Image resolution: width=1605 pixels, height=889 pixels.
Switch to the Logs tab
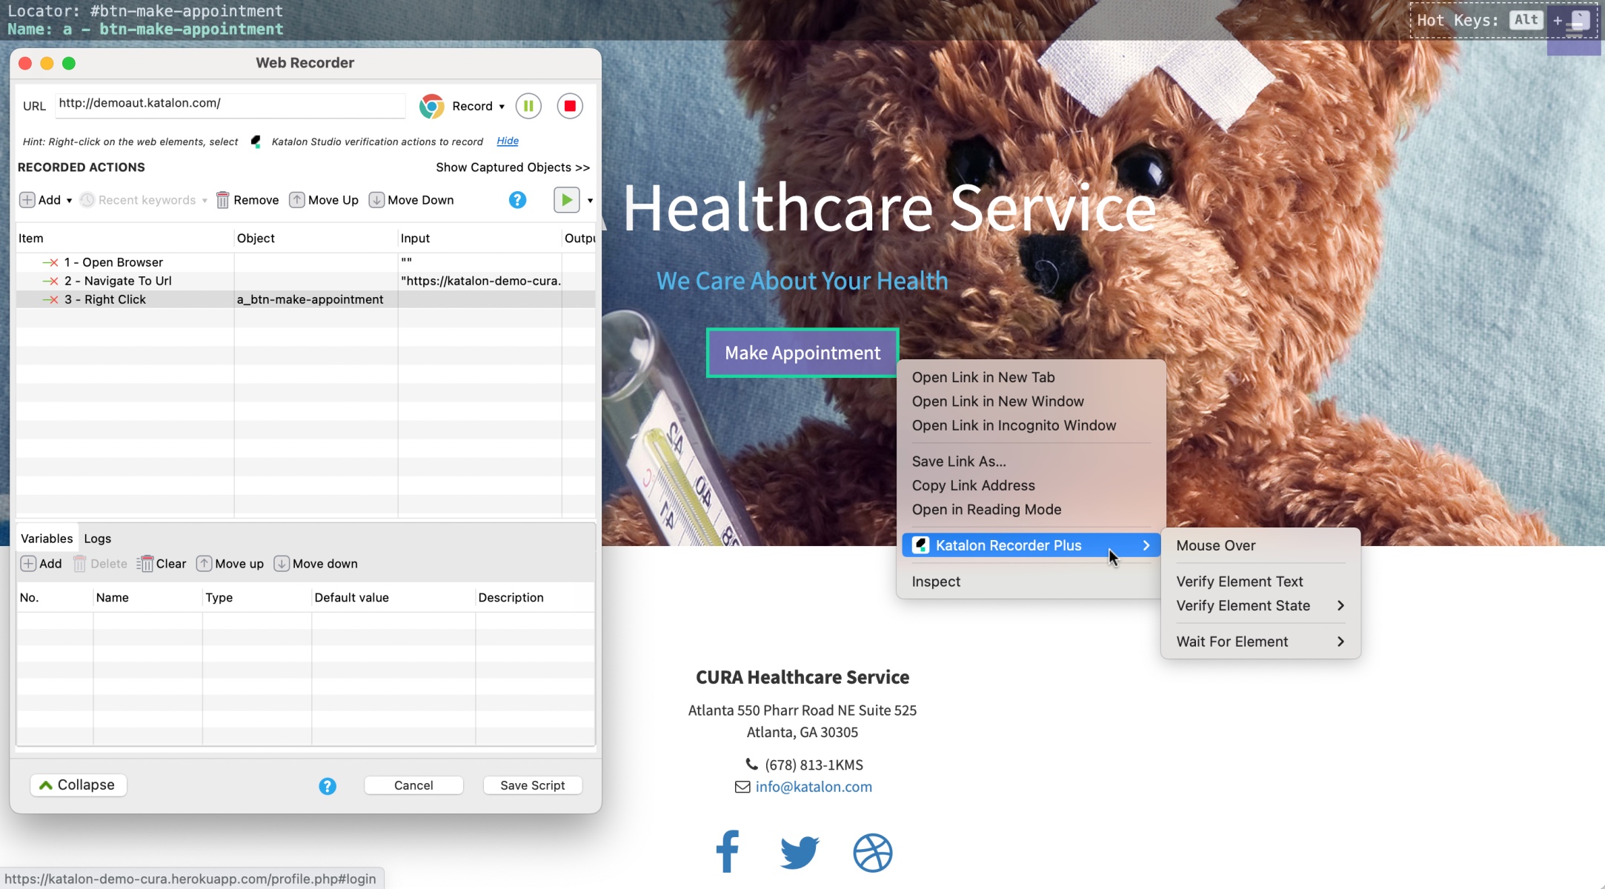point(97,539)
